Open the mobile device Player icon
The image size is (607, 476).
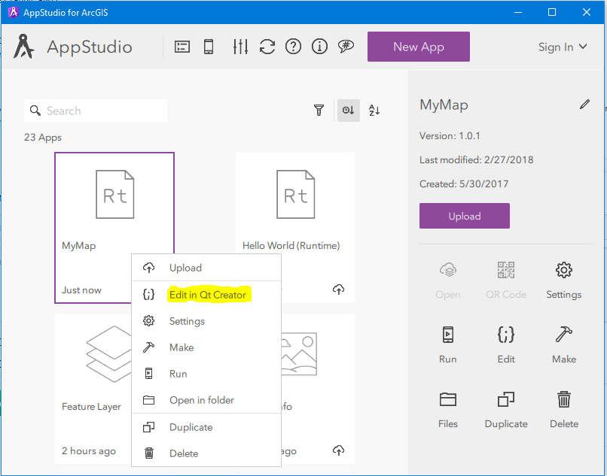tap(209, 47)
